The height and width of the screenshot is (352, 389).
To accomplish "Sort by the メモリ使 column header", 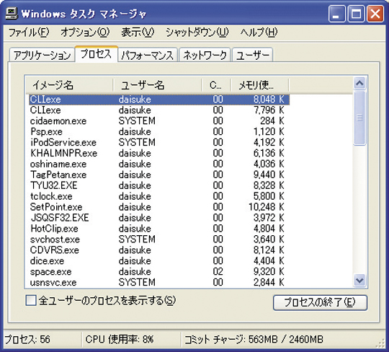I will click(x=260, y=85).
